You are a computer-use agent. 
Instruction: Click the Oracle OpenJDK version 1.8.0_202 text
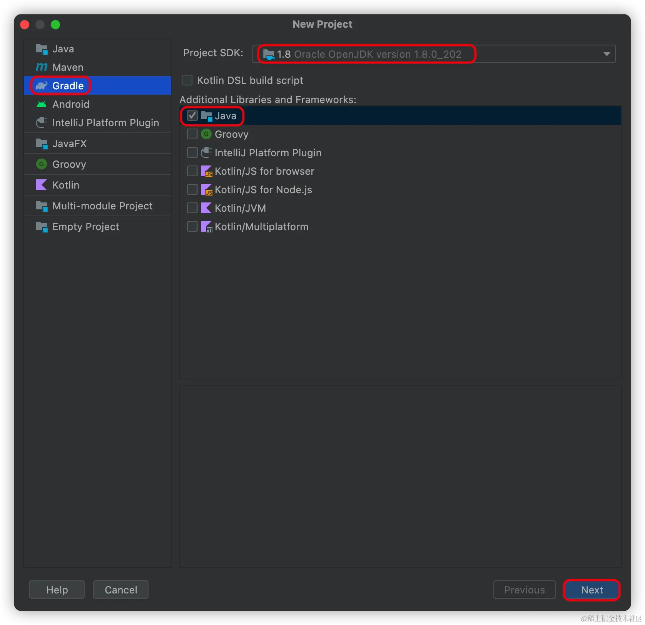378,54
